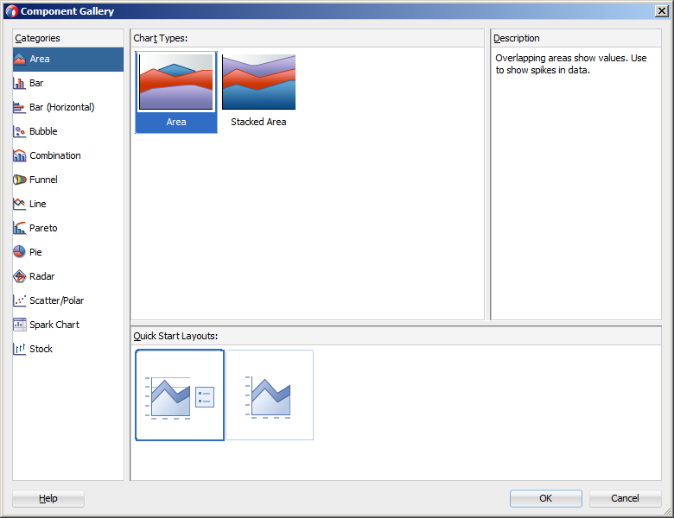Select the Combination chart icon
674x518 pixels.
(20, 155)
